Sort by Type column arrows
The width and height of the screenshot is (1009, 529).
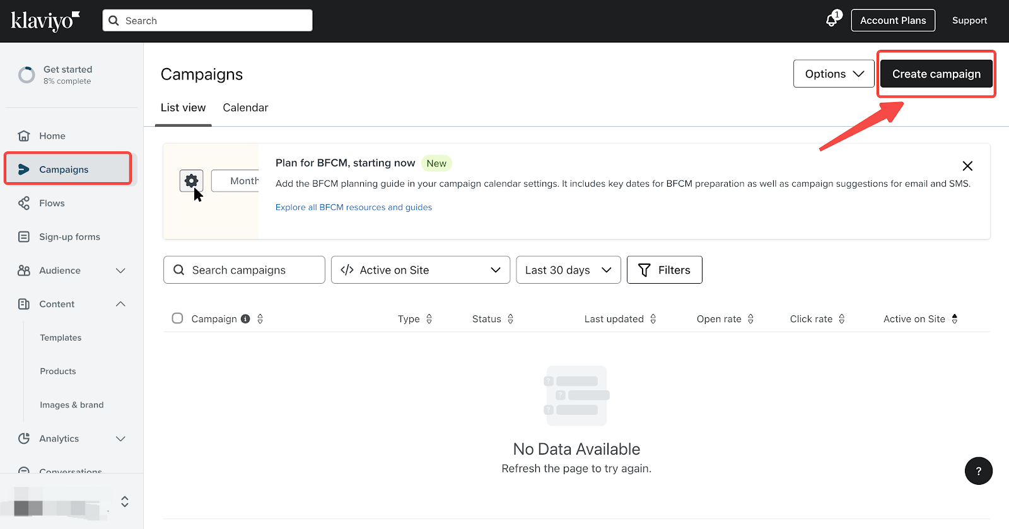tap(429, 319)
